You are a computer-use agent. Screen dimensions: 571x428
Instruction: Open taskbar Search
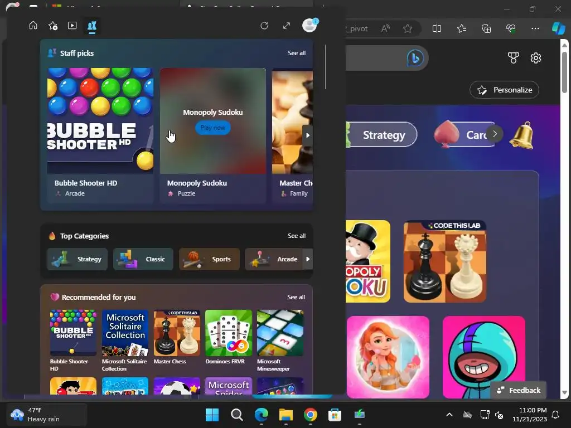tap(236, 415)
